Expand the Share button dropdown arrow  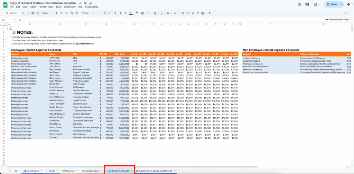tap(342, 4)
